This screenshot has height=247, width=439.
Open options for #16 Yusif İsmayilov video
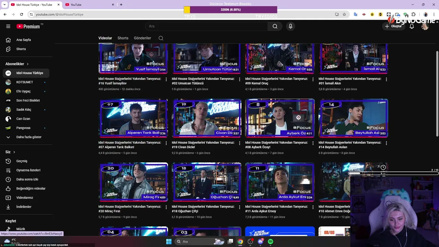tap(166, 79)
